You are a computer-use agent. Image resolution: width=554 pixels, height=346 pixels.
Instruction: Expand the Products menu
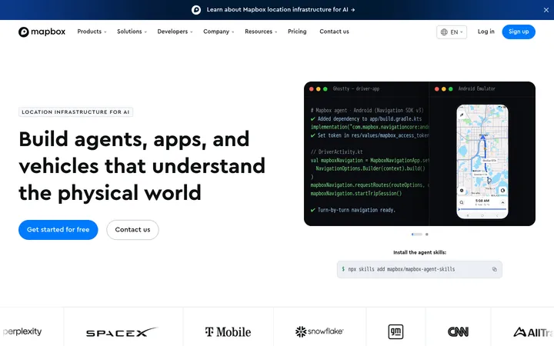[x=92, y=32]
